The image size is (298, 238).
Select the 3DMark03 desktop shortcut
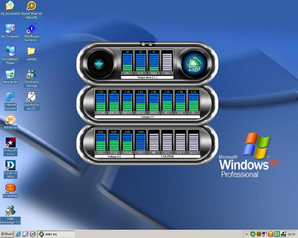coord(10,122)
